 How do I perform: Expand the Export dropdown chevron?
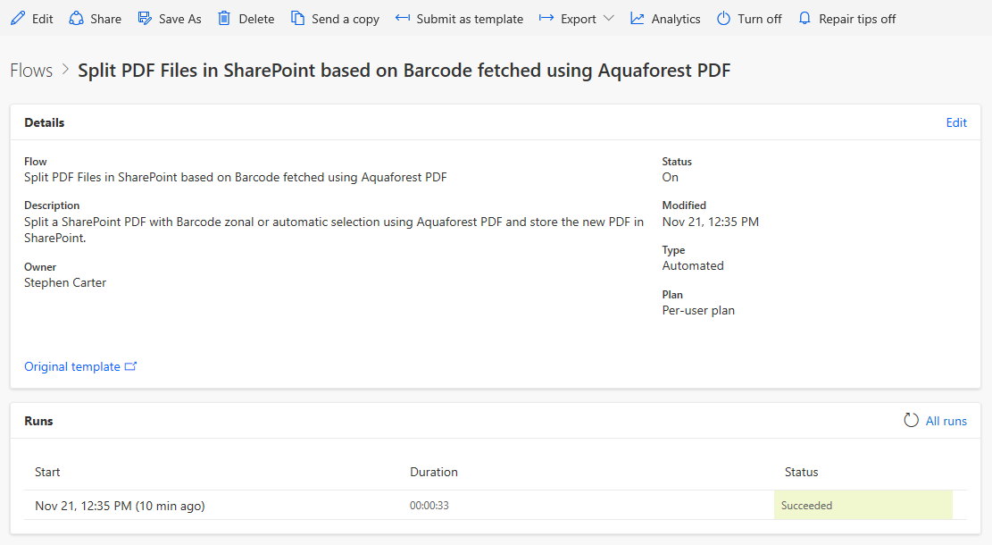coord(609,19)
